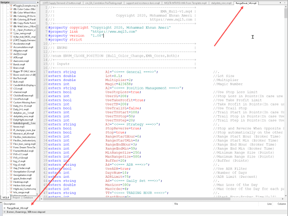The width and height of the screenshot is (288, 216).
Task: Click the Awesome.mq4 file icon
Action: 11,61
